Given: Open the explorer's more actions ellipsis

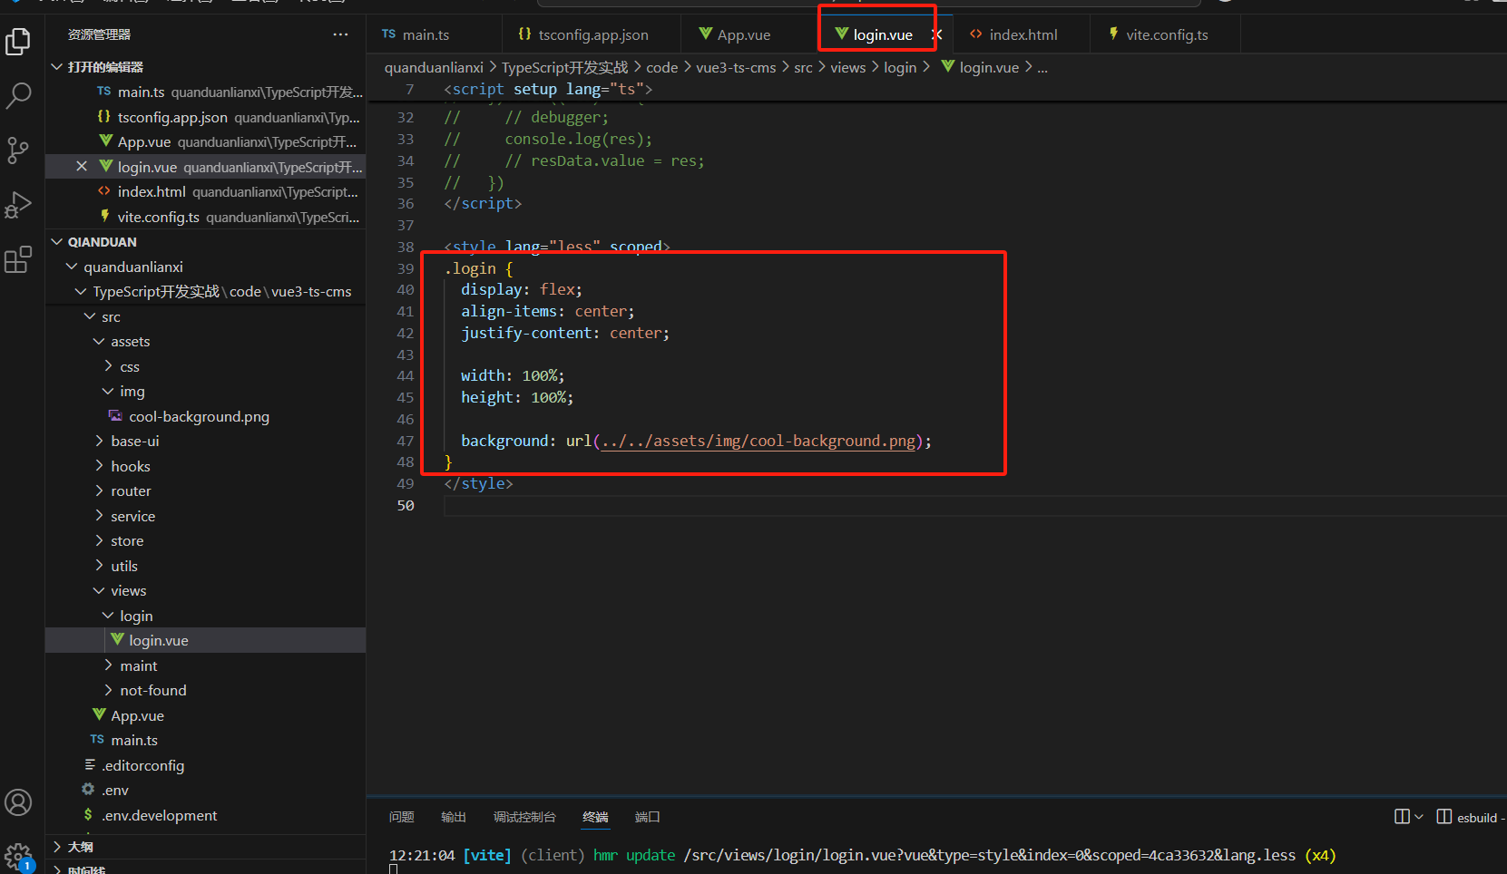Looking at the screenshot, I should [340, 34].
